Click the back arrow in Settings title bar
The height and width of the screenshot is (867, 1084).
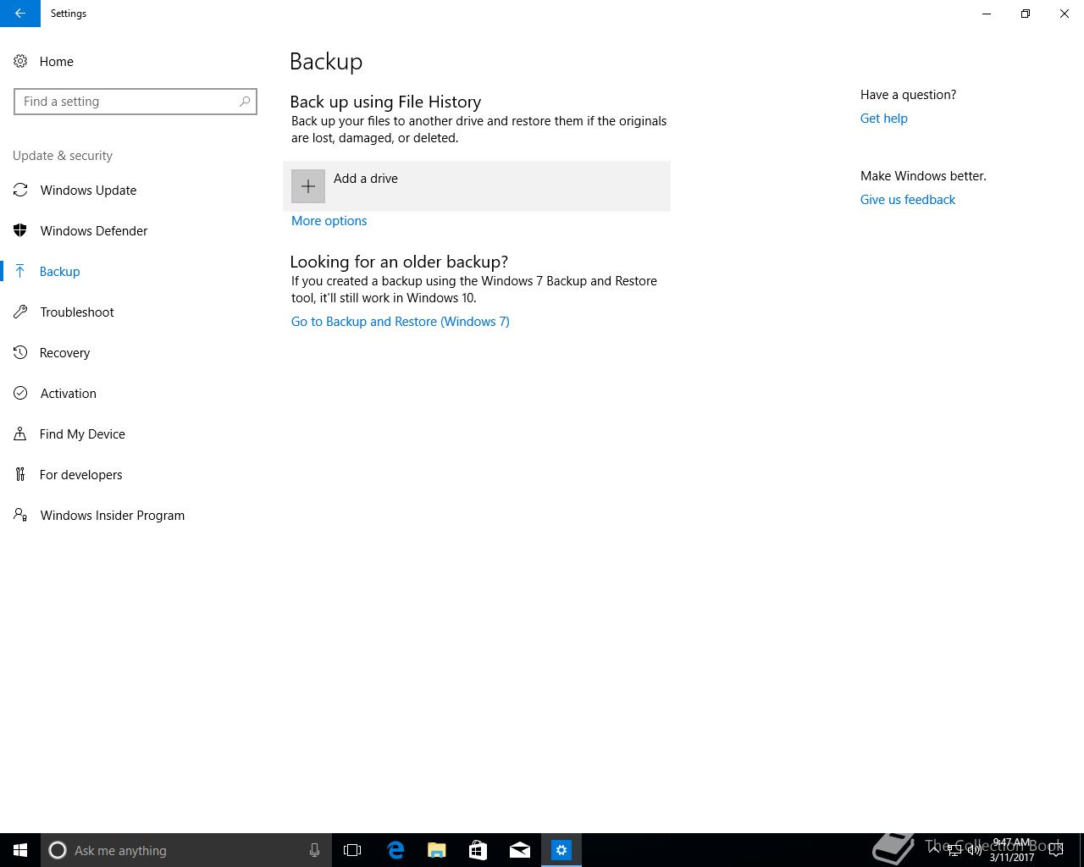20,14
